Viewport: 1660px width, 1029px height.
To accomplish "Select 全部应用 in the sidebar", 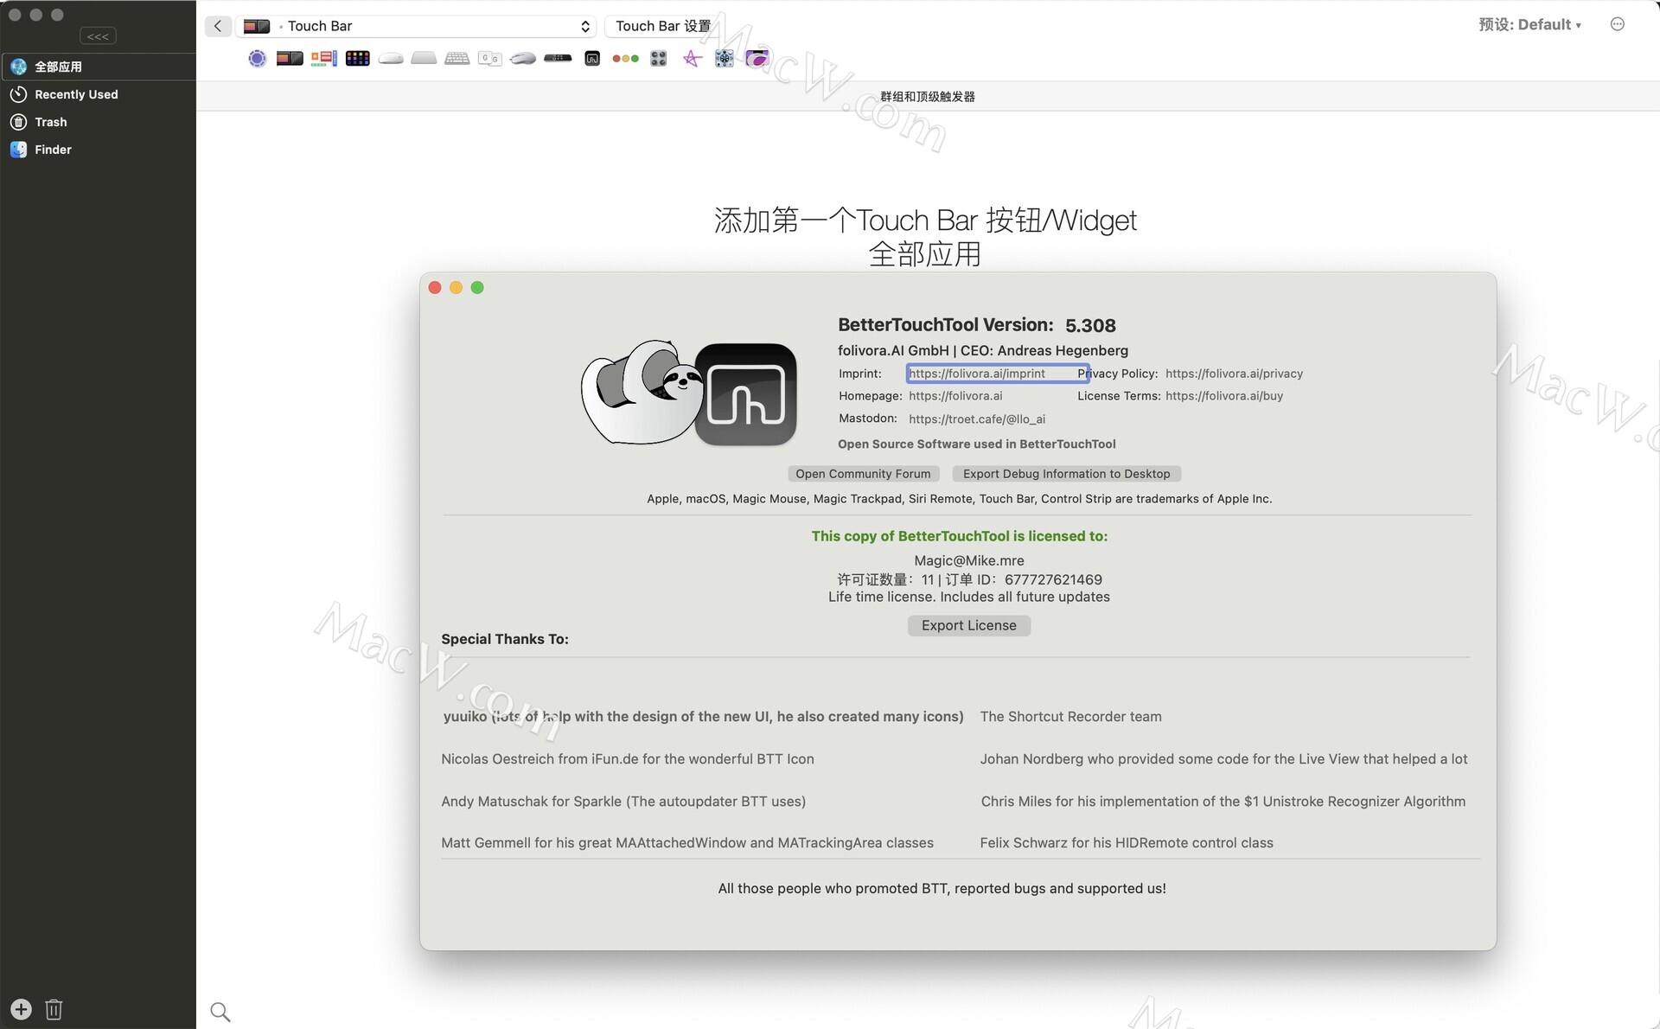I will pyautogui.click(x=98, y=67).
